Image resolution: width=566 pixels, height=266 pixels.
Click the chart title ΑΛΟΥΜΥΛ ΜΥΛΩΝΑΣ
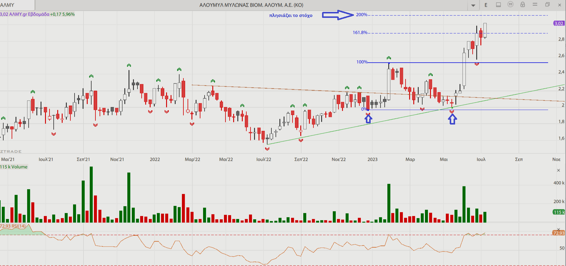[251, 5]
